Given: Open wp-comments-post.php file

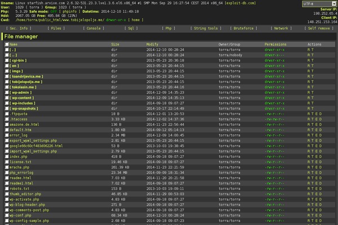Looking at the screenshot, I should click(x=29, y=210).
